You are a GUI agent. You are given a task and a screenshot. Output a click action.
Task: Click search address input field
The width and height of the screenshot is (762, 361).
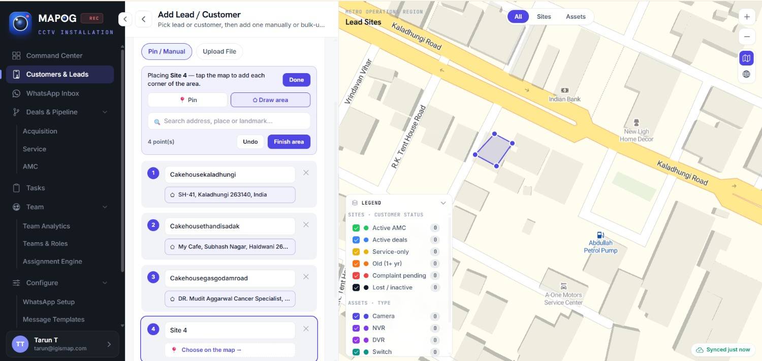(229, 121)
